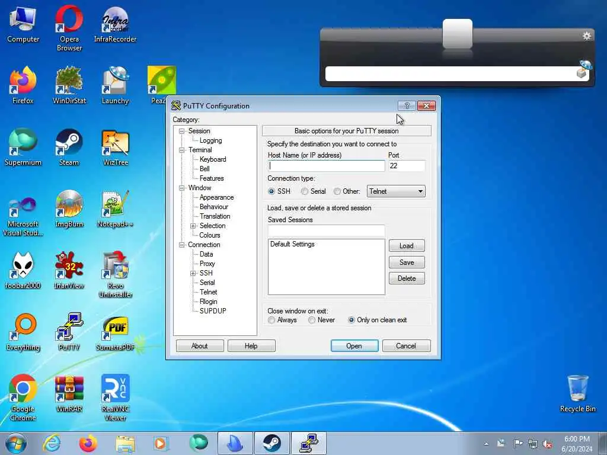Select the Notepad++ desktop shortcut

pos(116,209)
